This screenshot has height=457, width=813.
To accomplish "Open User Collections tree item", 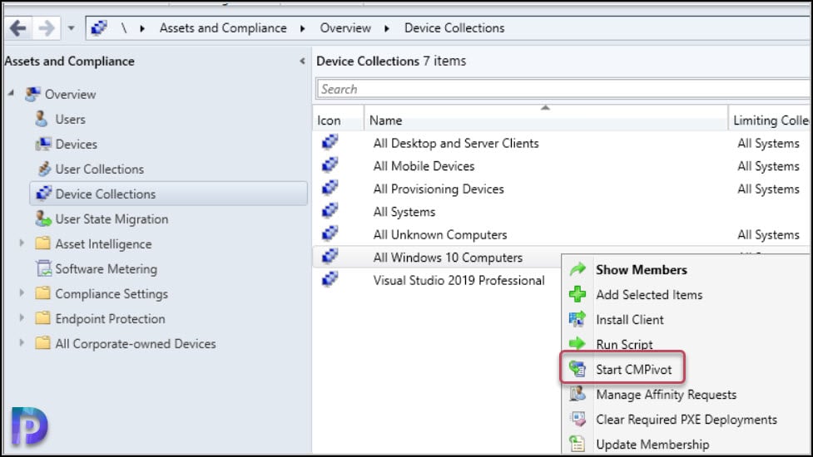I will (100, 170).
